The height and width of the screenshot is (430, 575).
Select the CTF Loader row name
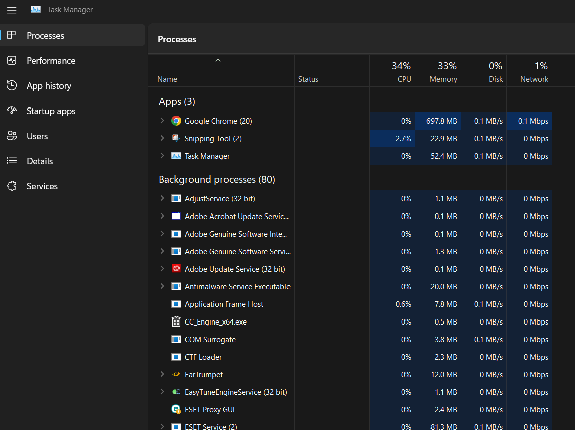point(203,357)
